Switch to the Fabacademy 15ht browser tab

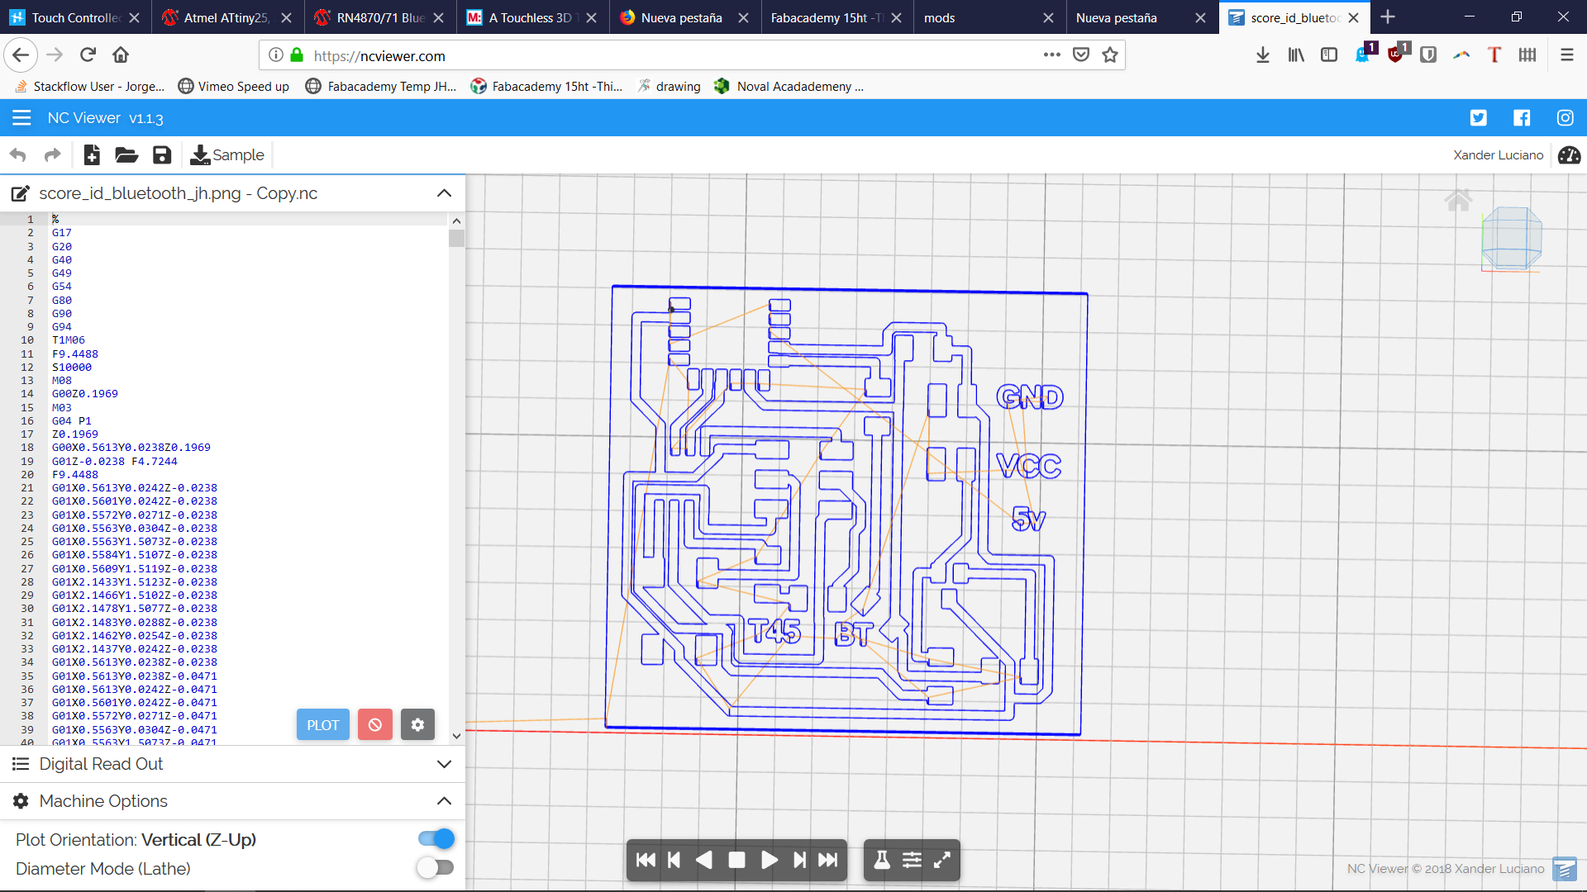(826, 17)
